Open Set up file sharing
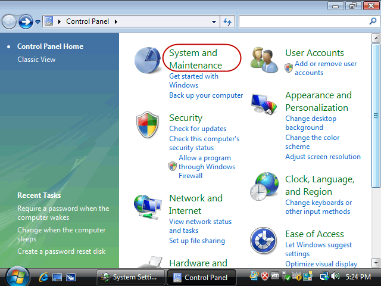Image resolution: width=381 pixels, height=286 pixels. tap(197, 241)
